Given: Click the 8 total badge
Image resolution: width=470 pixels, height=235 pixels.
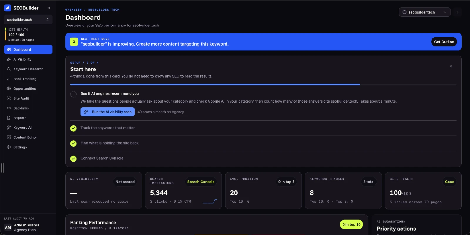Looking at the screenshot, I should coord(369,182).
